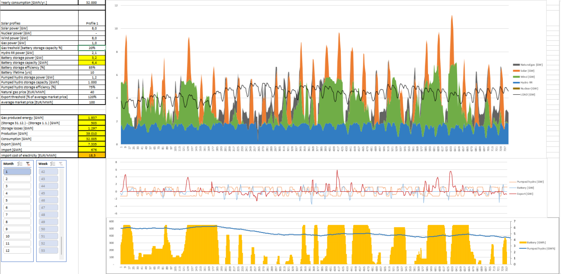Screen dimensions: 561x274
Task: Pick week 42 in the Week slicer
Action: [x=48, y=171]
